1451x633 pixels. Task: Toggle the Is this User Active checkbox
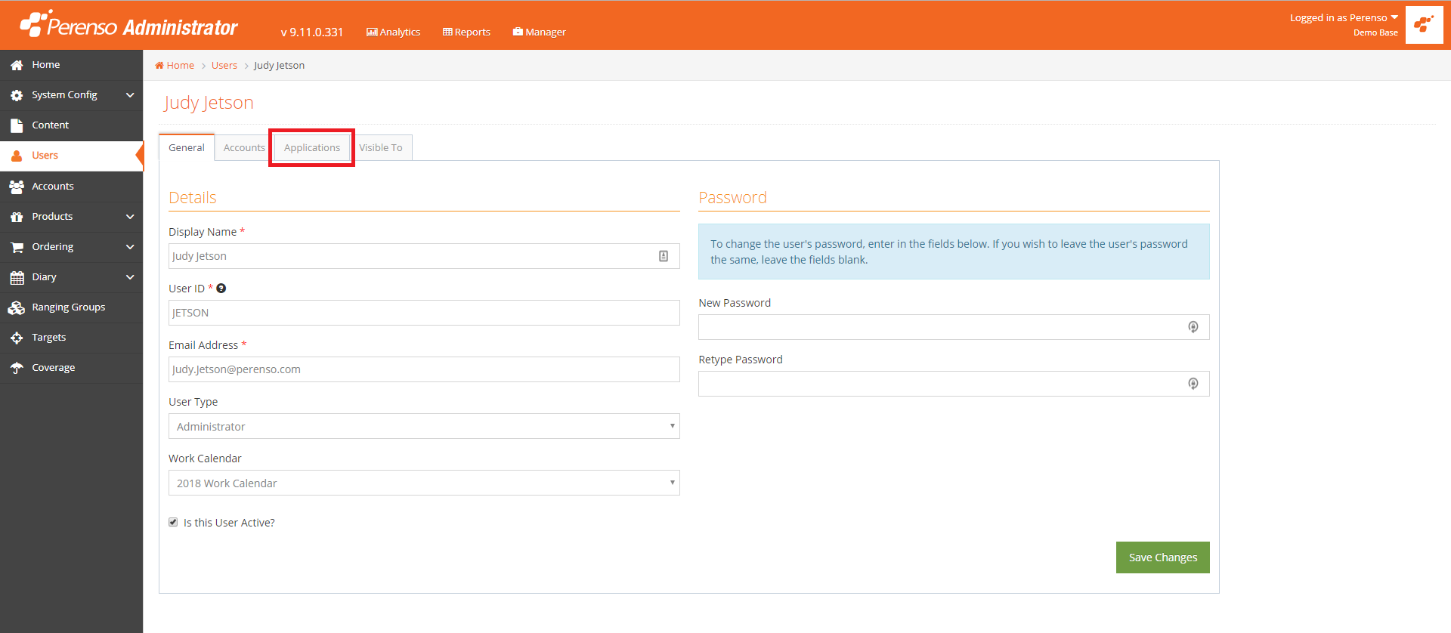[173, 522]
